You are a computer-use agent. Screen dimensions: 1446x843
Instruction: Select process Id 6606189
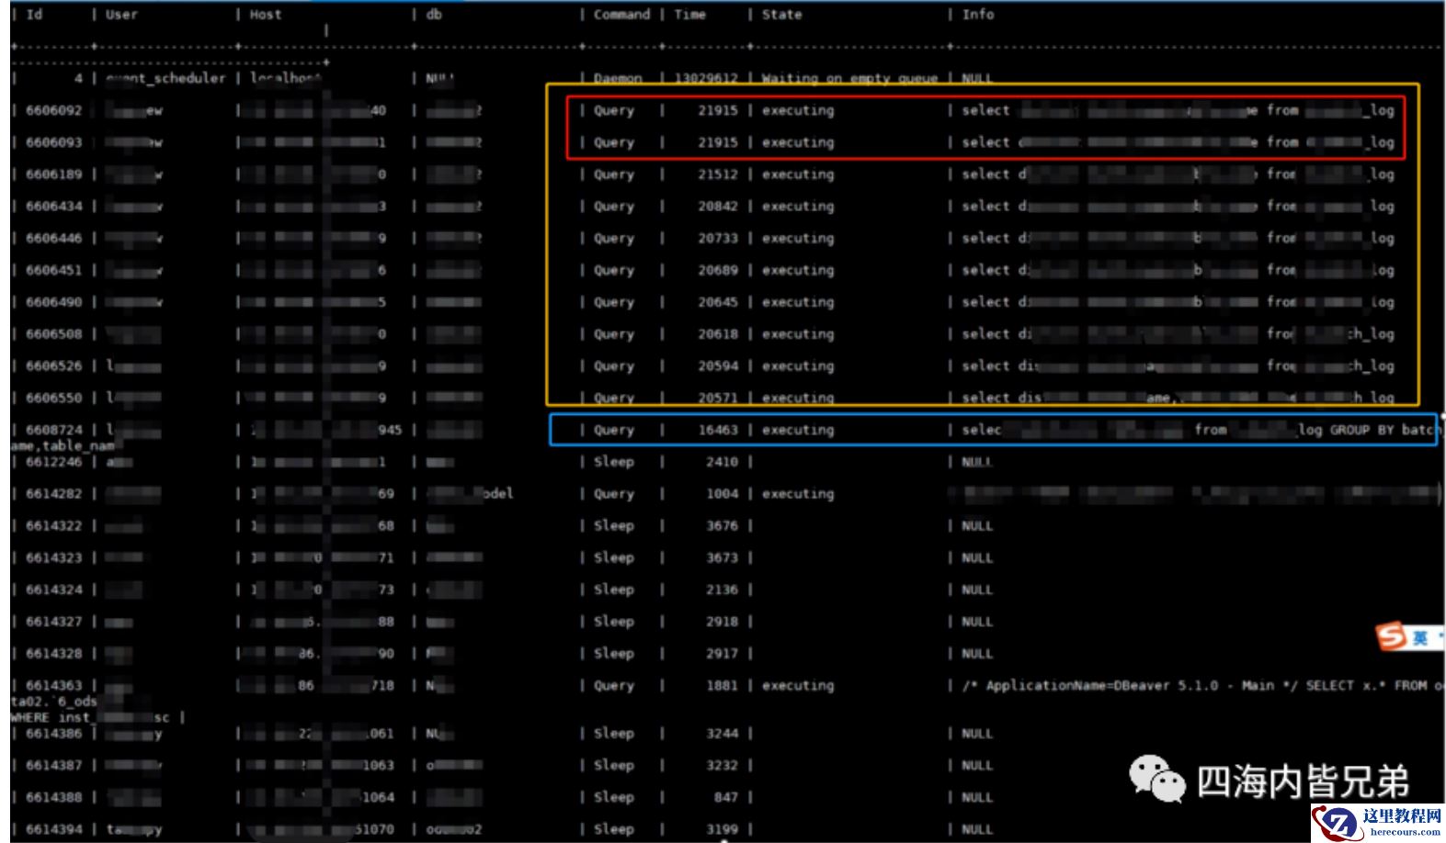tap(53, 174)
